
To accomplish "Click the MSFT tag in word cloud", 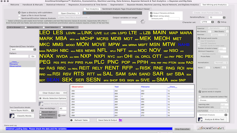I will point(143,45).
